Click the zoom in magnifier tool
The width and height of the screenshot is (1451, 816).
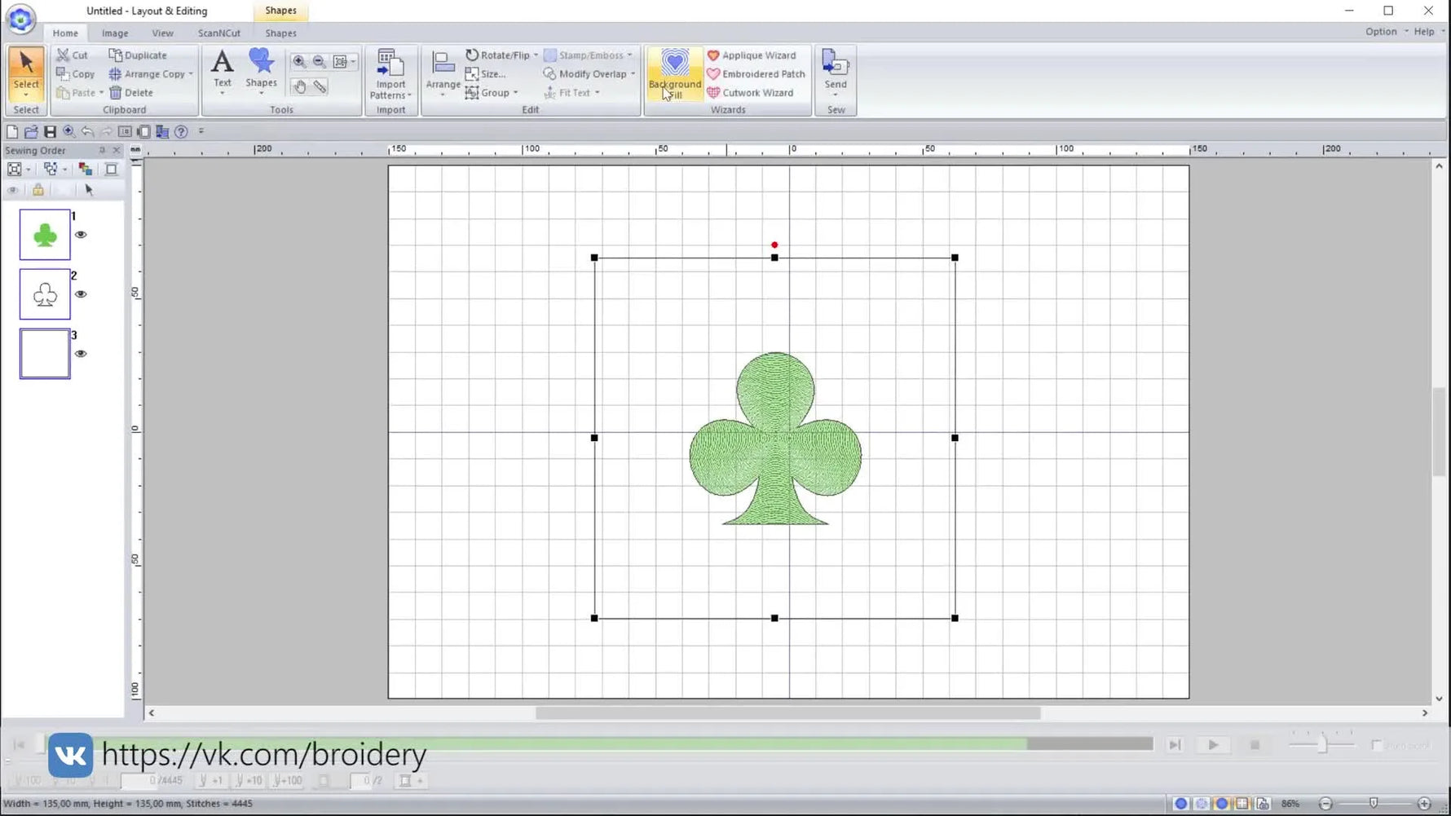[x=299, y=61]
